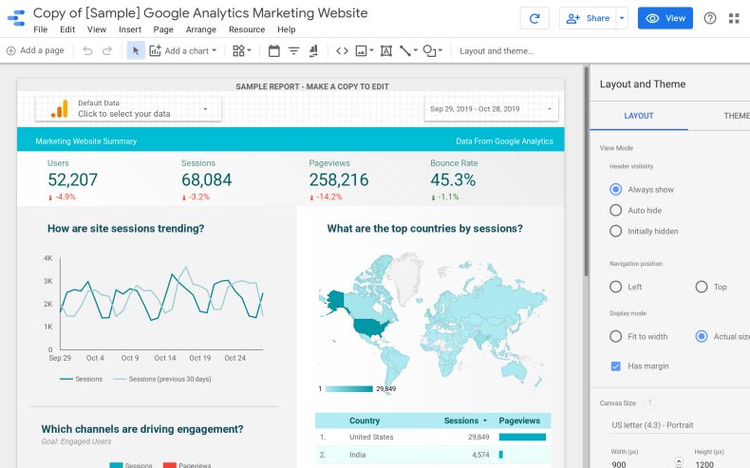Click the refresh data icon button
Viewport: 750px width, 468px height.
tap(534, 19)
